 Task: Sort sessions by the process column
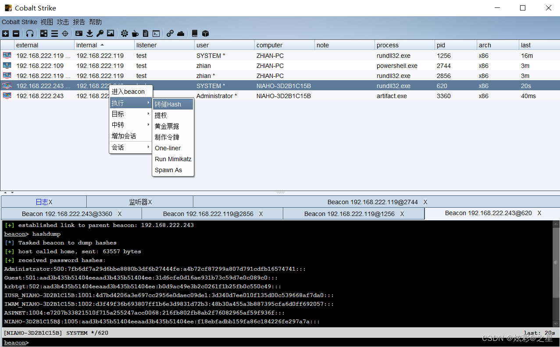point(405,45)
